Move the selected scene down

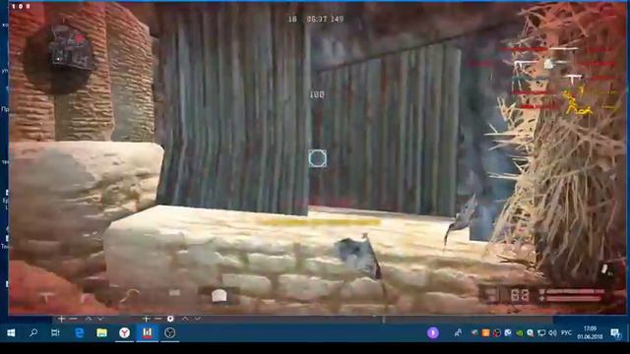pos(100,319)
